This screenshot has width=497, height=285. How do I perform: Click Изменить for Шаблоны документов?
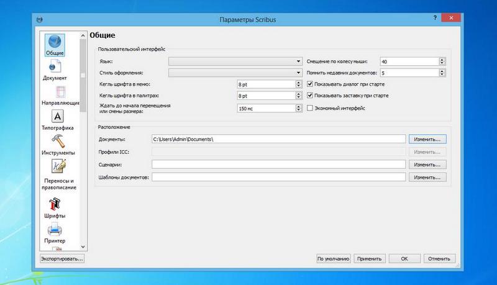(x=427, y=178)
